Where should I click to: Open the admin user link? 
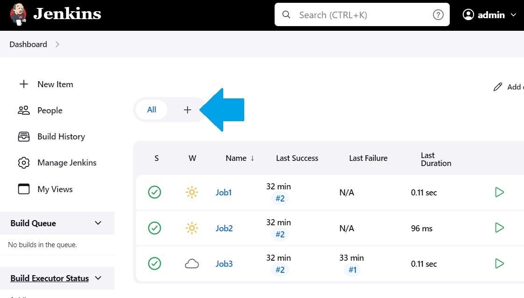click(x=491, y=15)
